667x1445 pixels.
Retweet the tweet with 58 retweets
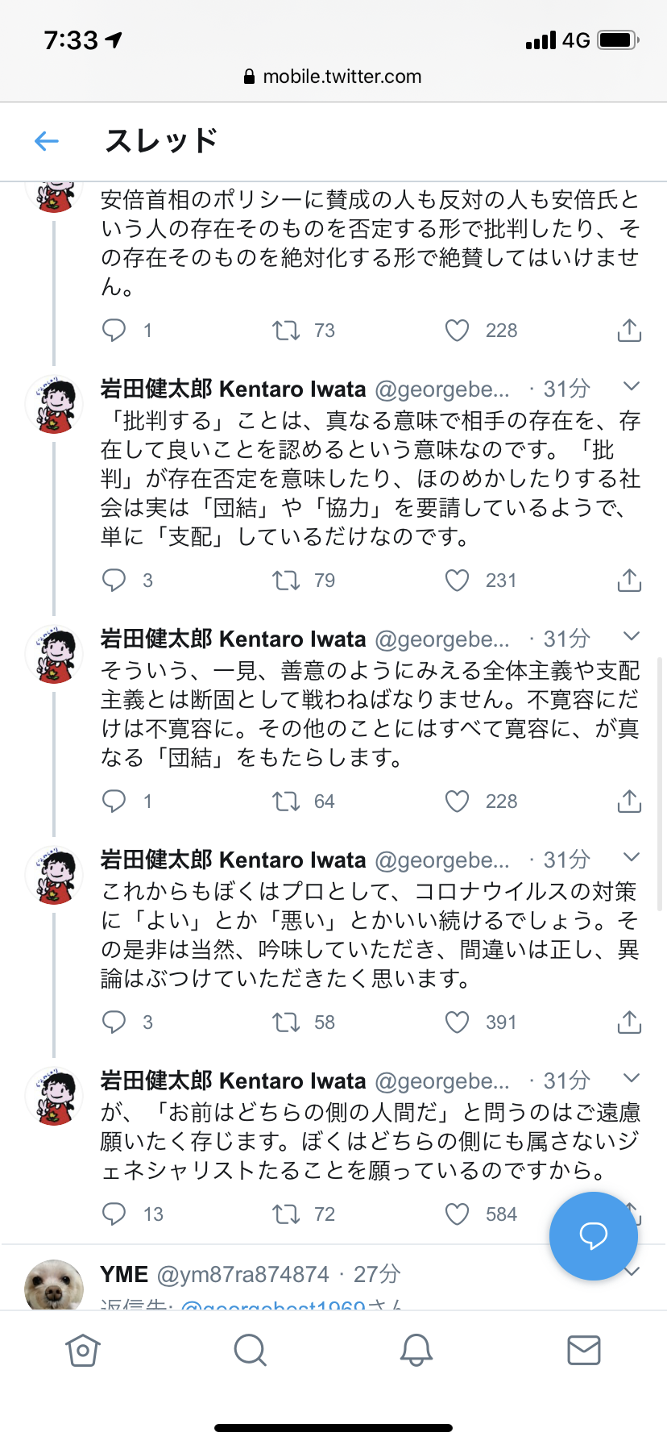(286, 1022)
